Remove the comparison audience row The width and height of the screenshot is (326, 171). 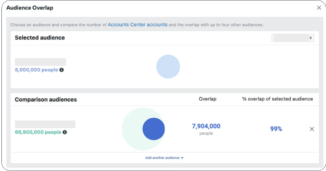coord(311,129)
